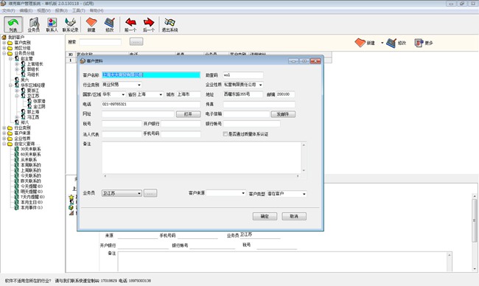Open the 30天未联系 custom query item
Viewport: 479px width, 286px height.
click(x=30, y=149)
